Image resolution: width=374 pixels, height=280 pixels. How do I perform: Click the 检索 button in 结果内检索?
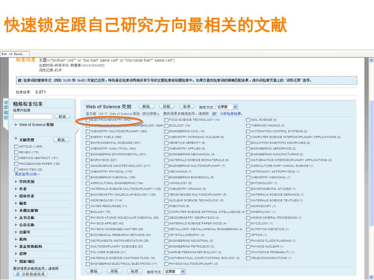(62, 117)
